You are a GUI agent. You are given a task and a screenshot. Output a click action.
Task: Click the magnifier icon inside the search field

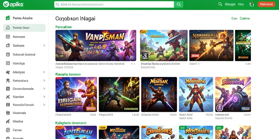point(57,4)
